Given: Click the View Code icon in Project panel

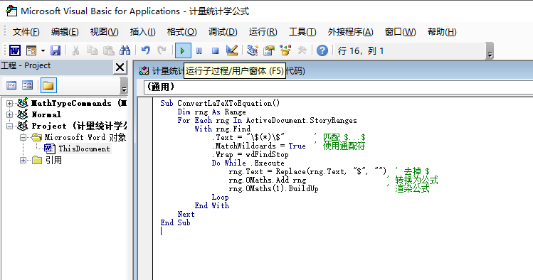Looking at the screenshot, I should pos(11,85).
